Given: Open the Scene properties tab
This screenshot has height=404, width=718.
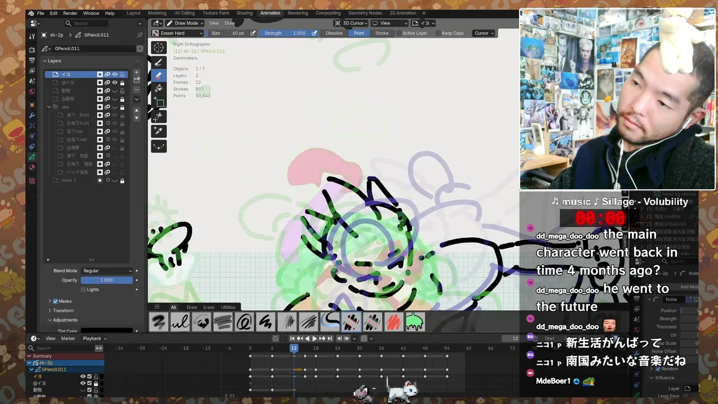Looking at the screenshot, I should click(32, 81).
